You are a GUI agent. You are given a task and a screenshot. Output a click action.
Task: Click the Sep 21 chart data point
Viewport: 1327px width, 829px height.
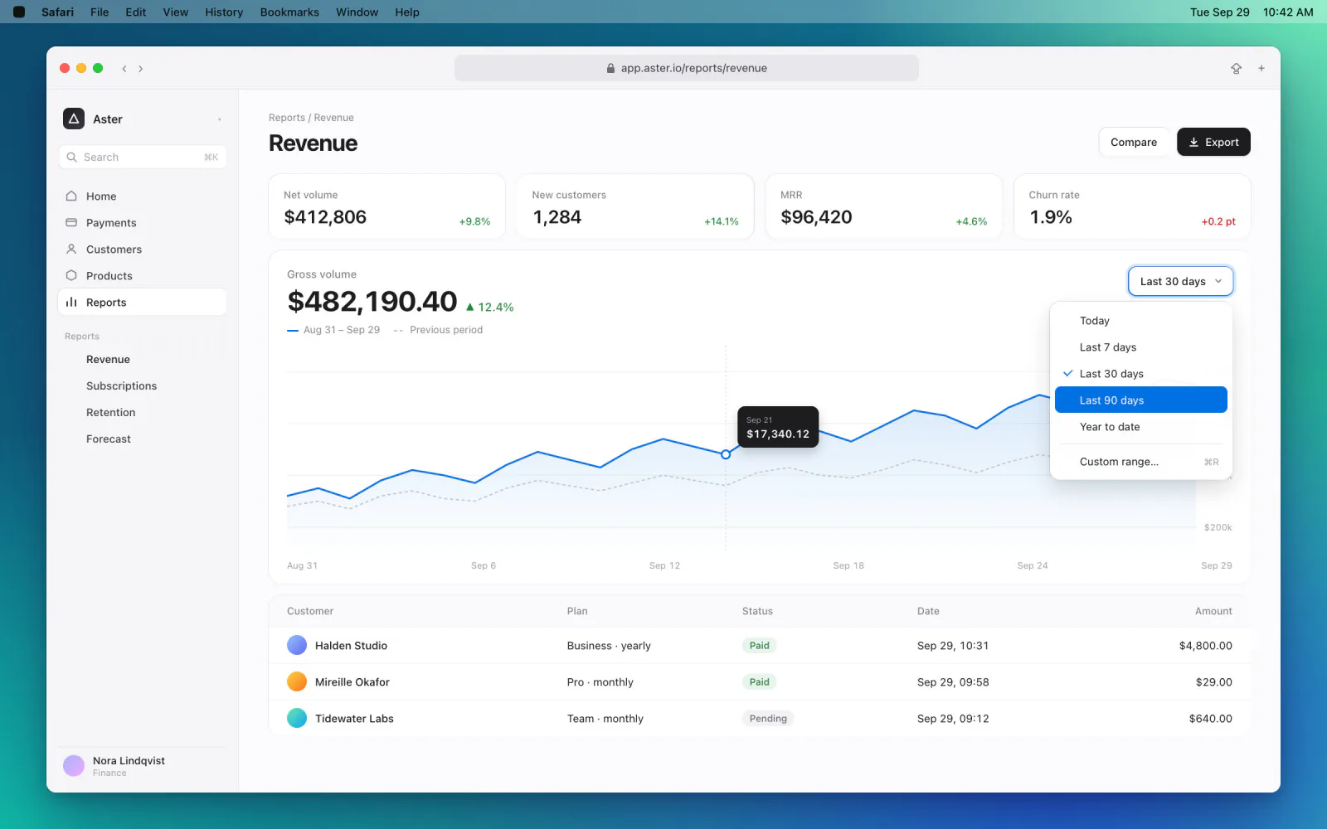click(x=726, y=454)
